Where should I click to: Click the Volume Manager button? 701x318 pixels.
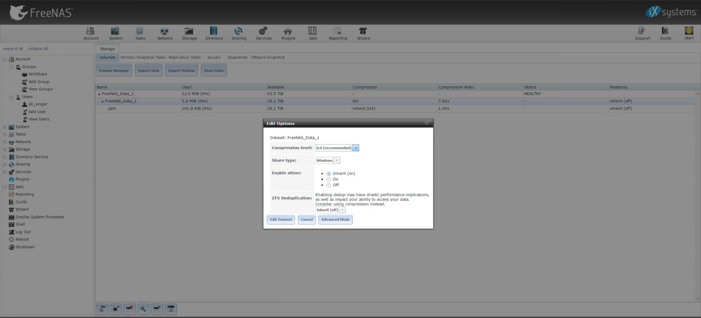pyautogui.click(x=114, y=70)
